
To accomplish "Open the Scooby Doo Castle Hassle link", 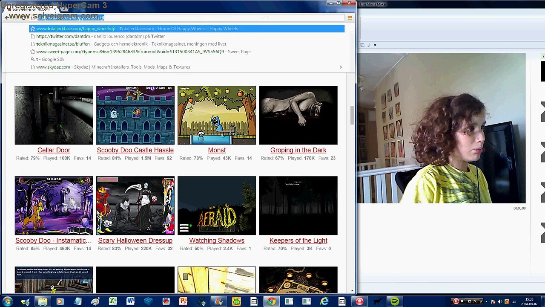I will point(135,150).
